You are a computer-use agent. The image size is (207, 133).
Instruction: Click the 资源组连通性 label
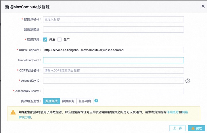coord(30,101)
